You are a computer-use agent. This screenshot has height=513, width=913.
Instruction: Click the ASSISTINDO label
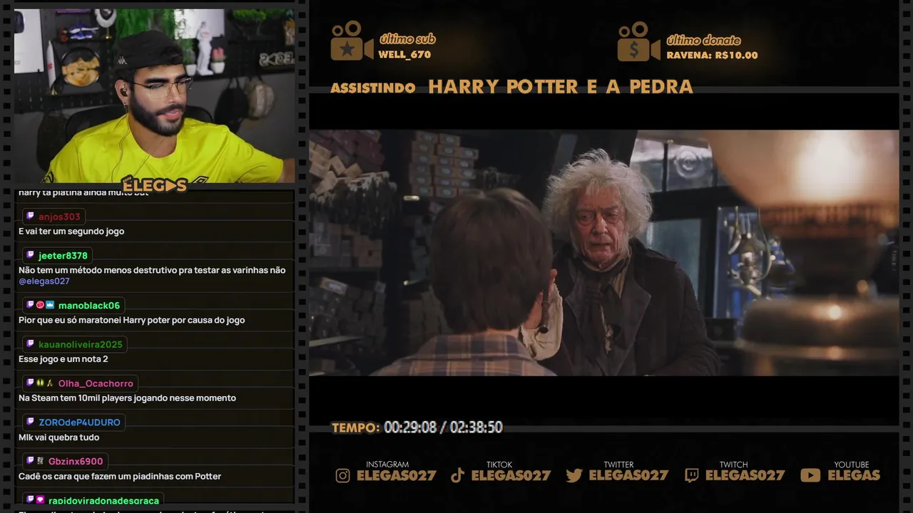pyautogui.click(x=373, y=88)
